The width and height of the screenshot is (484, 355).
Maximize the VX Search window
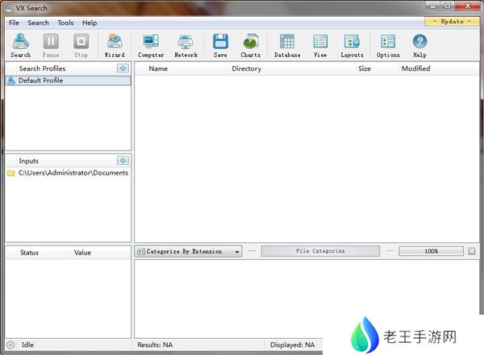448,6
